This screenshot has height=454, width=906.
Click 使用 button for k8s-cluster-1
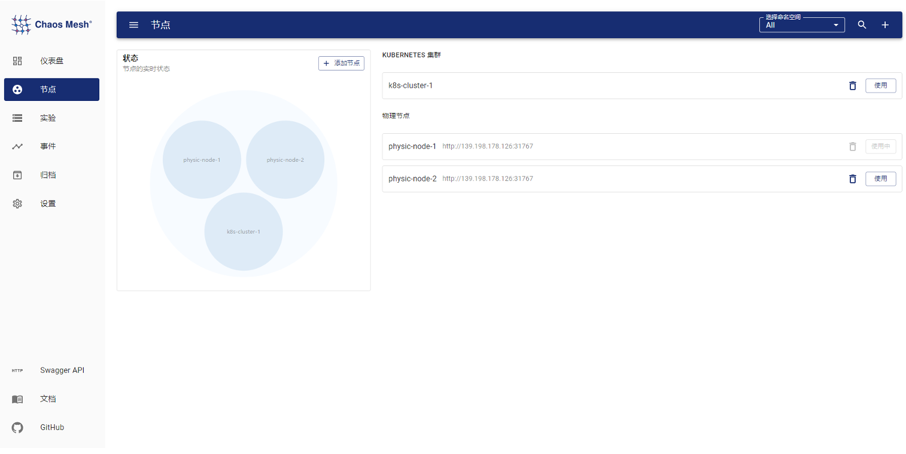click(x=880, y=85)
